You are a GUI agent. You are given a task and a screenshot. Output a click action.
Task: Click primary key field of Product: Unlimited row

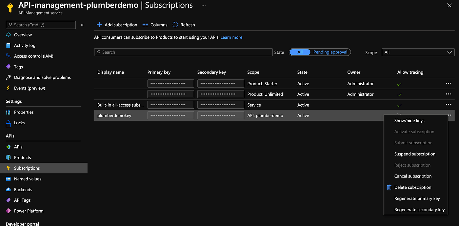click(170, 94)
